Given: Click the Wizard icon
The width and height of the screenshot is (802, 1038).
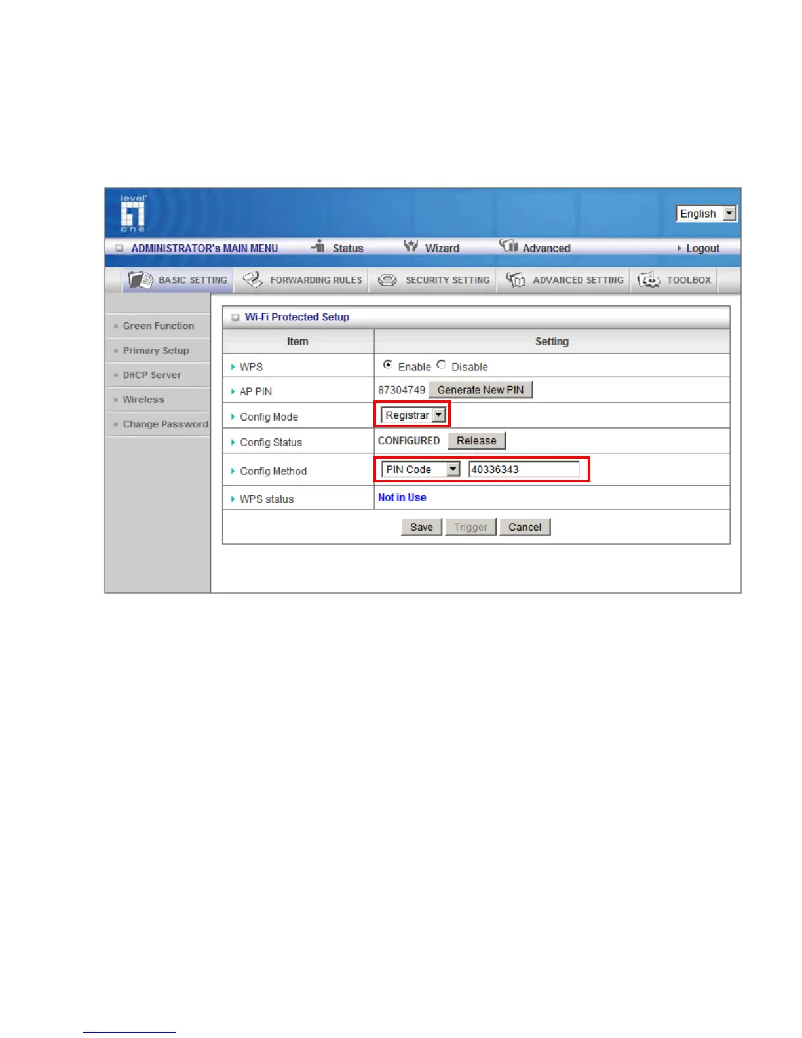Looking at the screenshot, I should [x=411, y=246].
